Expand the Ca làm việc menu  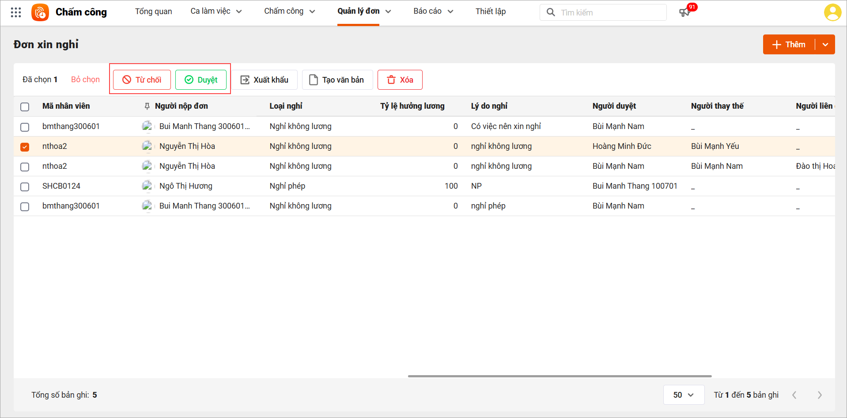tap(216, 11)
